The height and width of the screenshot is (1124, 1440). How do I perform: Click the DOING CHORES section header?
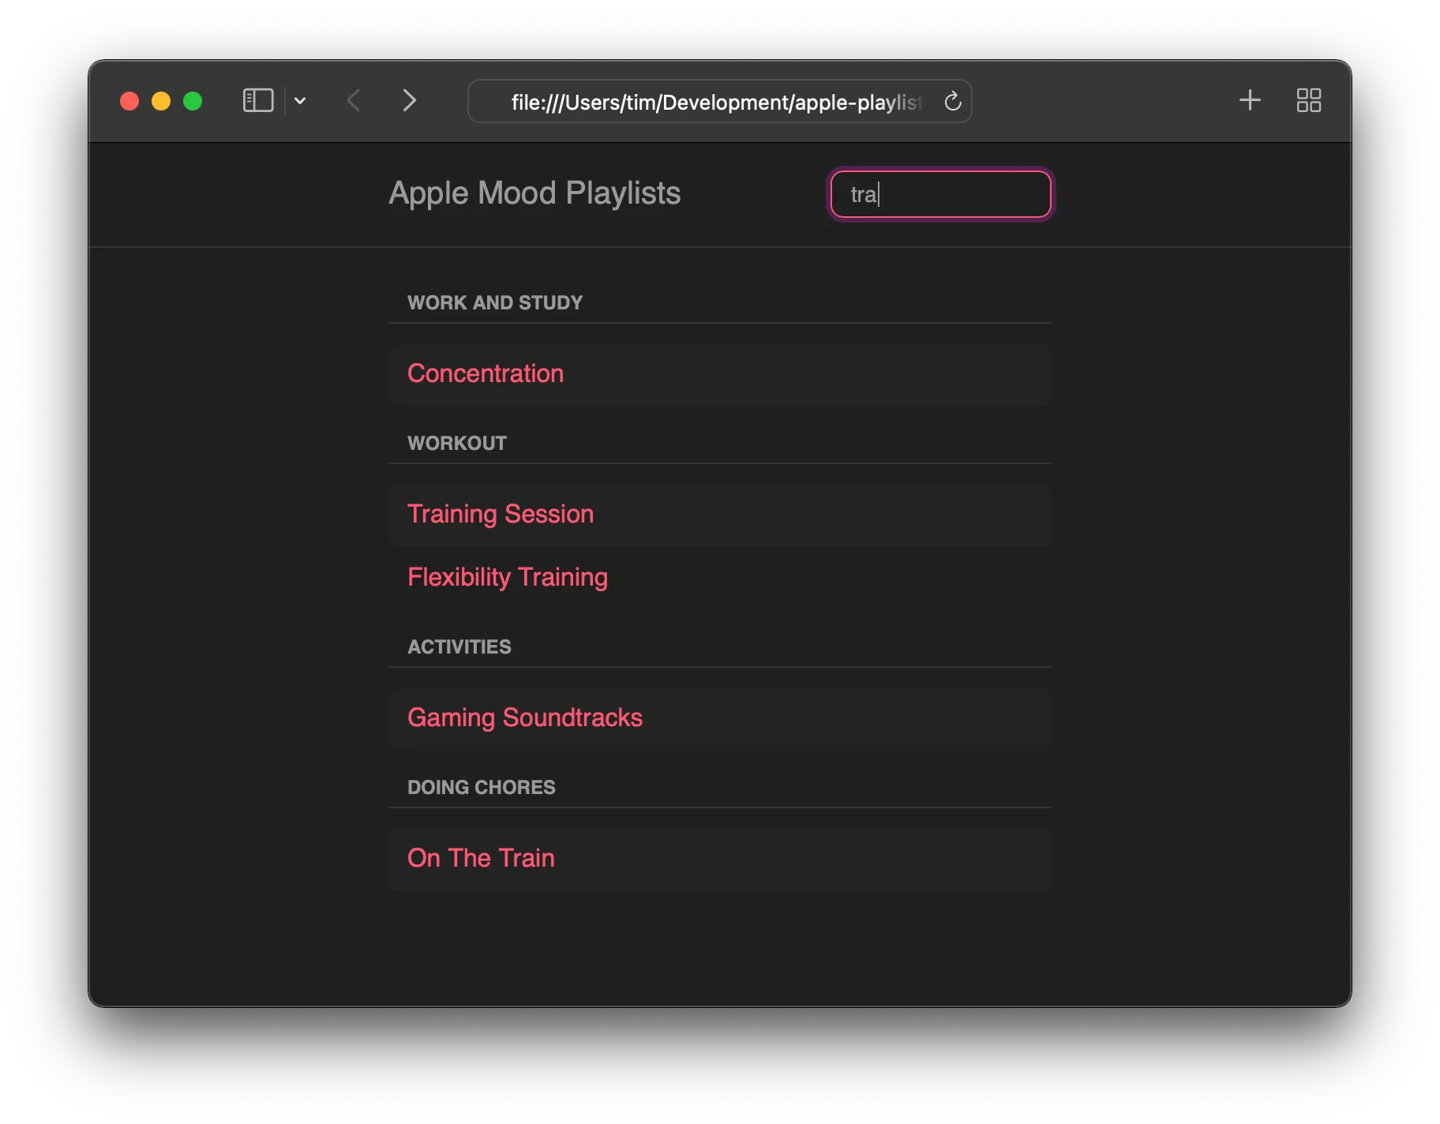coord(482,787)
